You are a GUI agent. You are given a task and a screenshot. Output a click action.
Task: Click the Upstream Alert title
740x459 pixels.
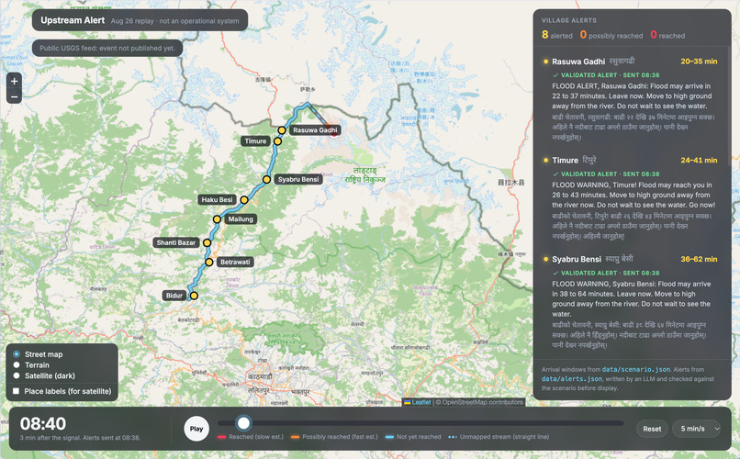point(73,20)
